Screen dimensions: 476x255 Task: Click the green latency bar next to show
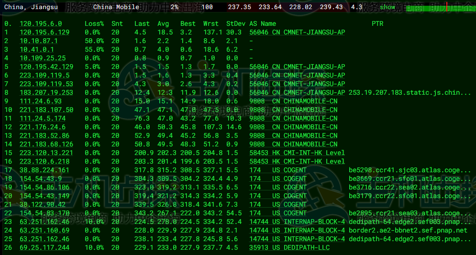pyautogui.click(x=441, y=9)
